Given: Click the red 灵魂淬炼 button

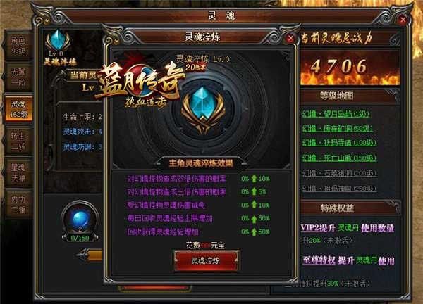Looking at the screenshot, I should [x=206, y=260].
